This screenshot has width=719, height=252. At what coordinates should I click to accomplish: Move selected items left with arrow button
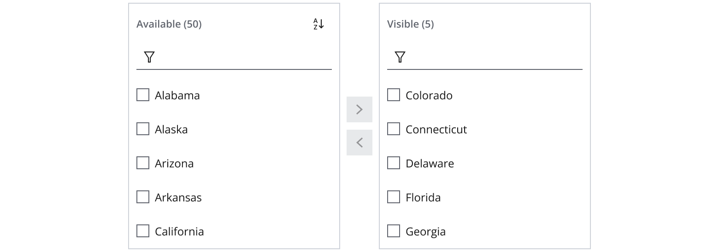(359, 143)
